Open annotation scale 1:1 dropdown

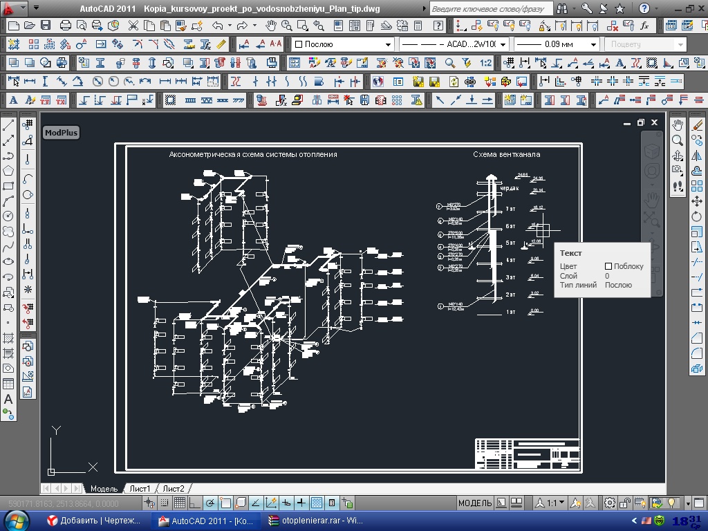(x=550, y=503)
